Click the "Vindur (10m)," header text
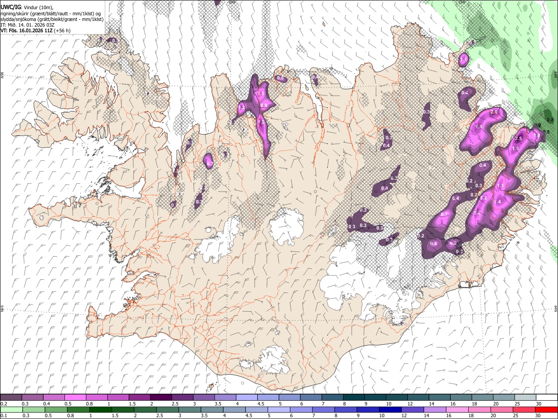Image resolution: width=558 pixels, height=419 pixels. 38,7
